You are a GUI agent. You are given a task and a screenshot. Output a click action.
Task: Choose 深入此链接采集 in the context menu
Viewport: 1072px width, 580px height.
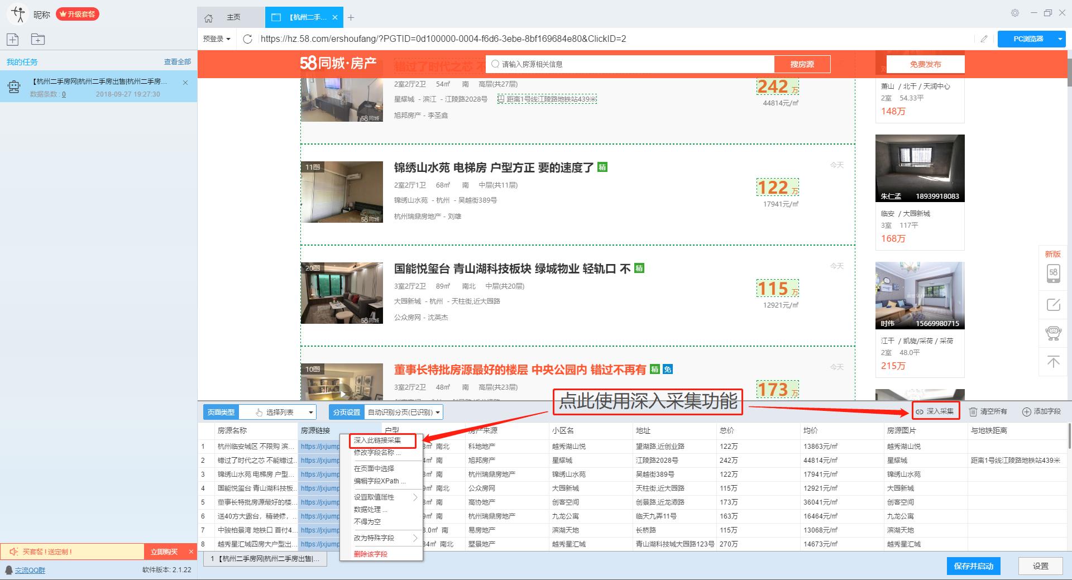click(x=377, y=440)
